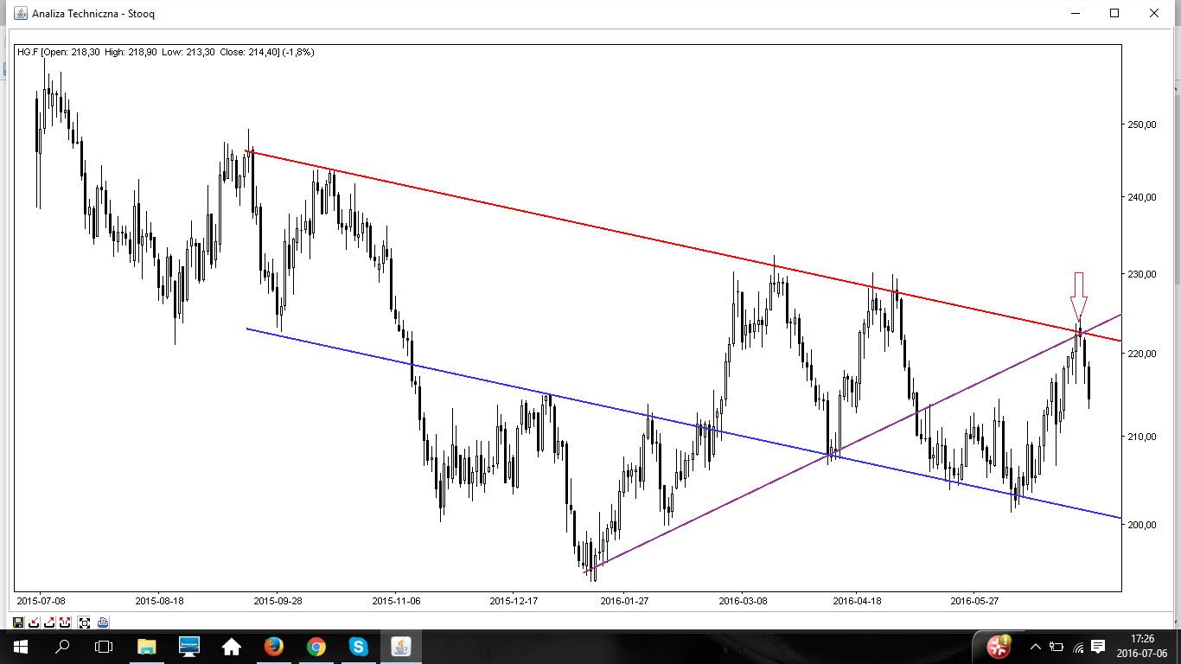Click the 250,00 price axis label
1181x664 pixels.
point(1140,124)
